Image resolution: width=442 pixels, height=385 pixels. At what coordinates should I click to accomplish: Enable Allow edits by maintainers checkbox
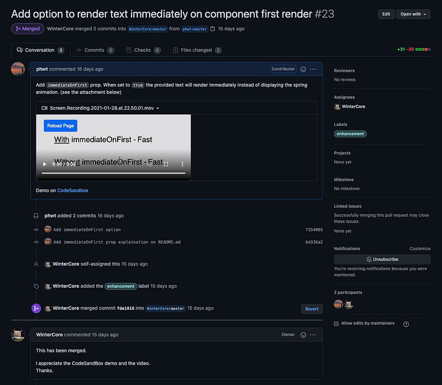click(x=336, y=324)
